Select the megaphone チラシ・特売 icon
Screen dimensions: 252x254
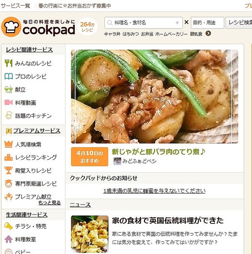(x=8, y=226)
